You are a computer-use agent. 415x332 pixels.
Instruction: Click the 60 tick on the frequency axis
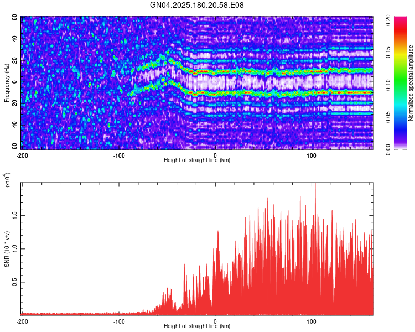point(14,18)
